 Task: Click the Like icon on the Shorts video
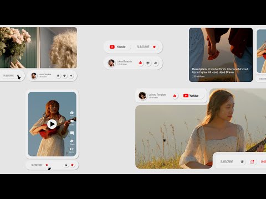[x=72, y=112]
